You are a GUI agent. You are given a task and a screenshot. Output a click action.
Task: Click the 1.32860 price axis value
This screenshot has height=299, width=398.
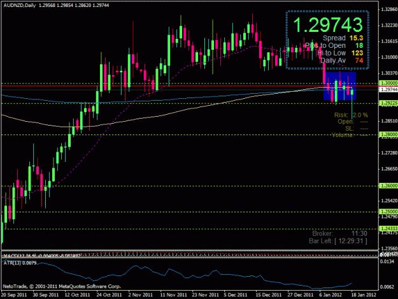click(x=389, y=10)
